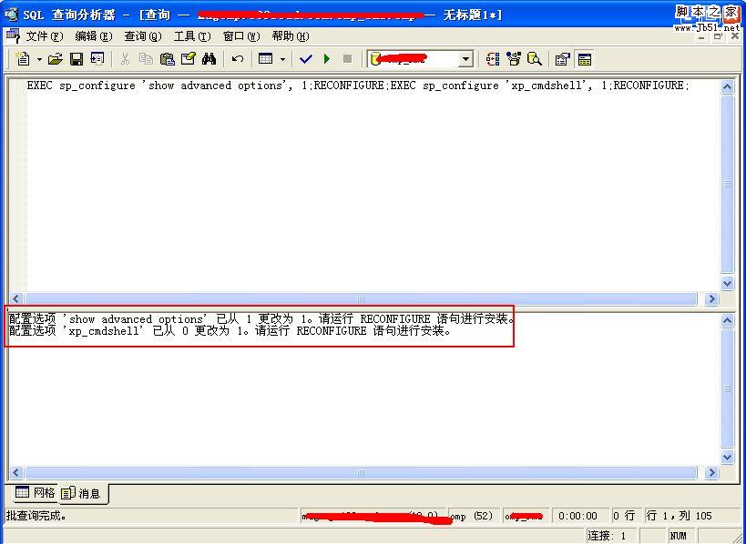Toggle the Show Results Pane icon

584,57
